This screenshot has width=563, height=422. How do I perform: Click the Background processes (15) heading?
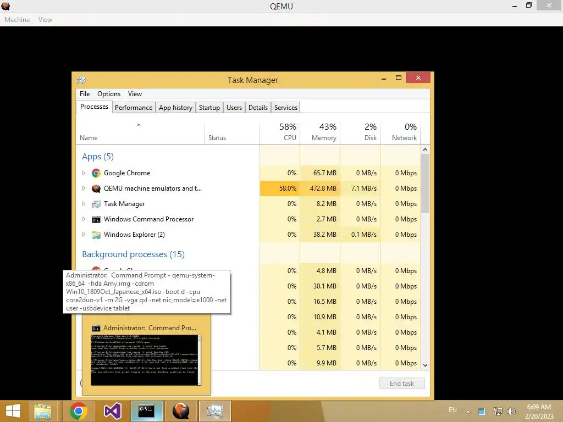point(133,254)
